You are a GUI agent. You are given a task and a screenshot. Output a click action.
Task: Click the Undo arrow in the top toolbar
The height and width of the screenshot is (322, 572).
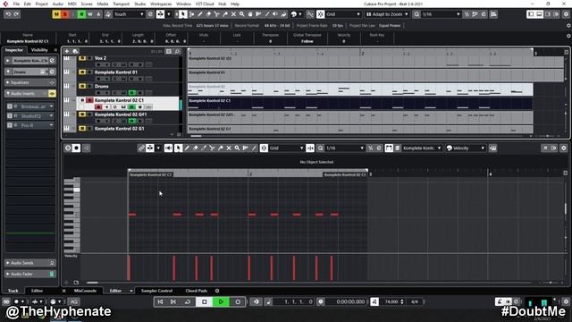pos(8,14)
